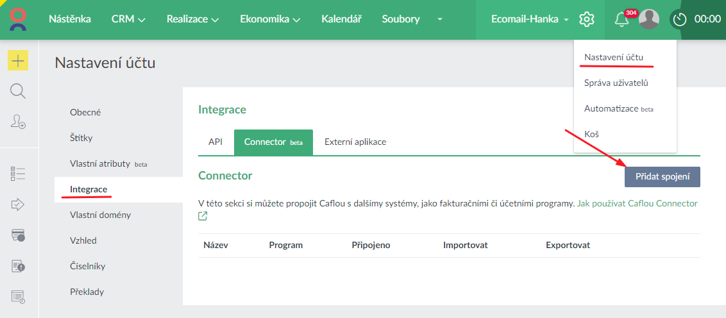Click the add contact person icon
The height and width of the screenshot is (318, 726).
pos(18,121)
